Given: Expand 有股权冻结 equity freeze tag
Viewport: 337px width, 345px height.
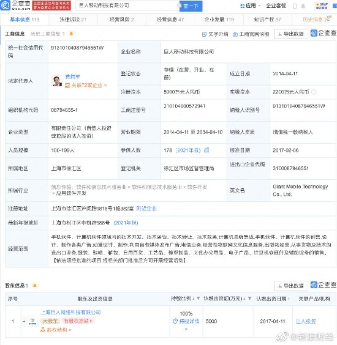Looking at the screenshot, I should tap(78, 321).
